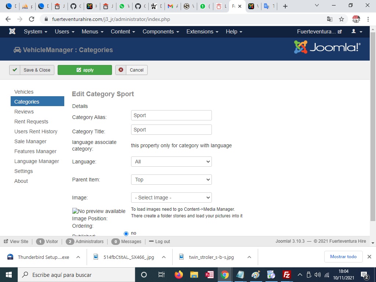Click the Save & Close button

click(32, 70)
